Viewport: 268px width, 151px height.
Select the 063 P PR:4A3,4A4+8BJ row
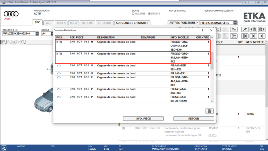[x=133, y=91]
